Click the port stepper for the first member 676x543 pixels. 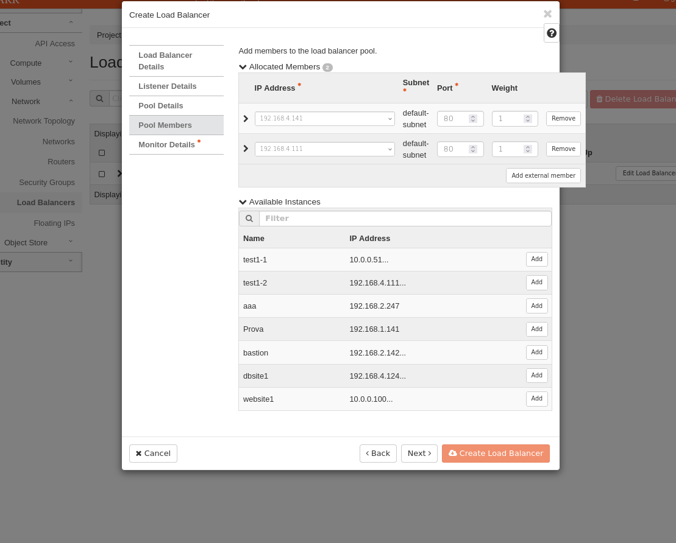coord(473,119)
